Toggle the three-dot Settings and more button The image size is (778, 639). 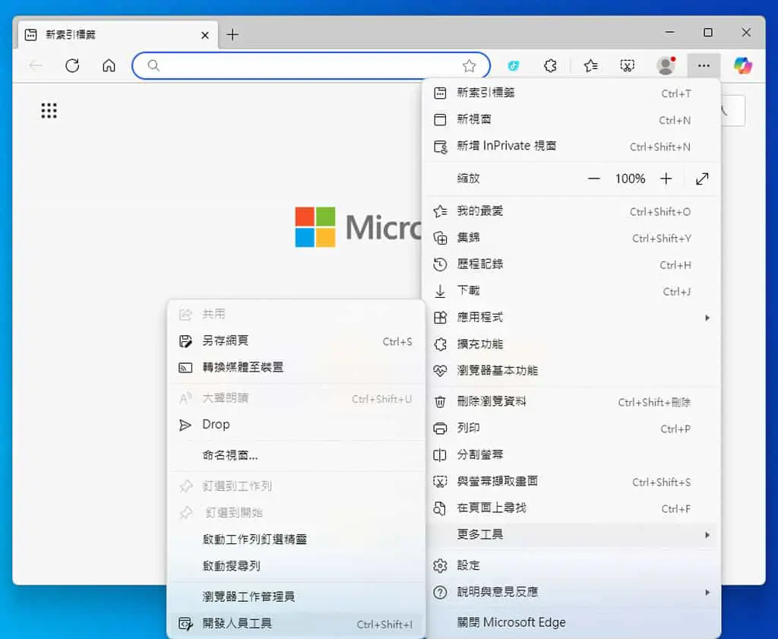(704, 65)
